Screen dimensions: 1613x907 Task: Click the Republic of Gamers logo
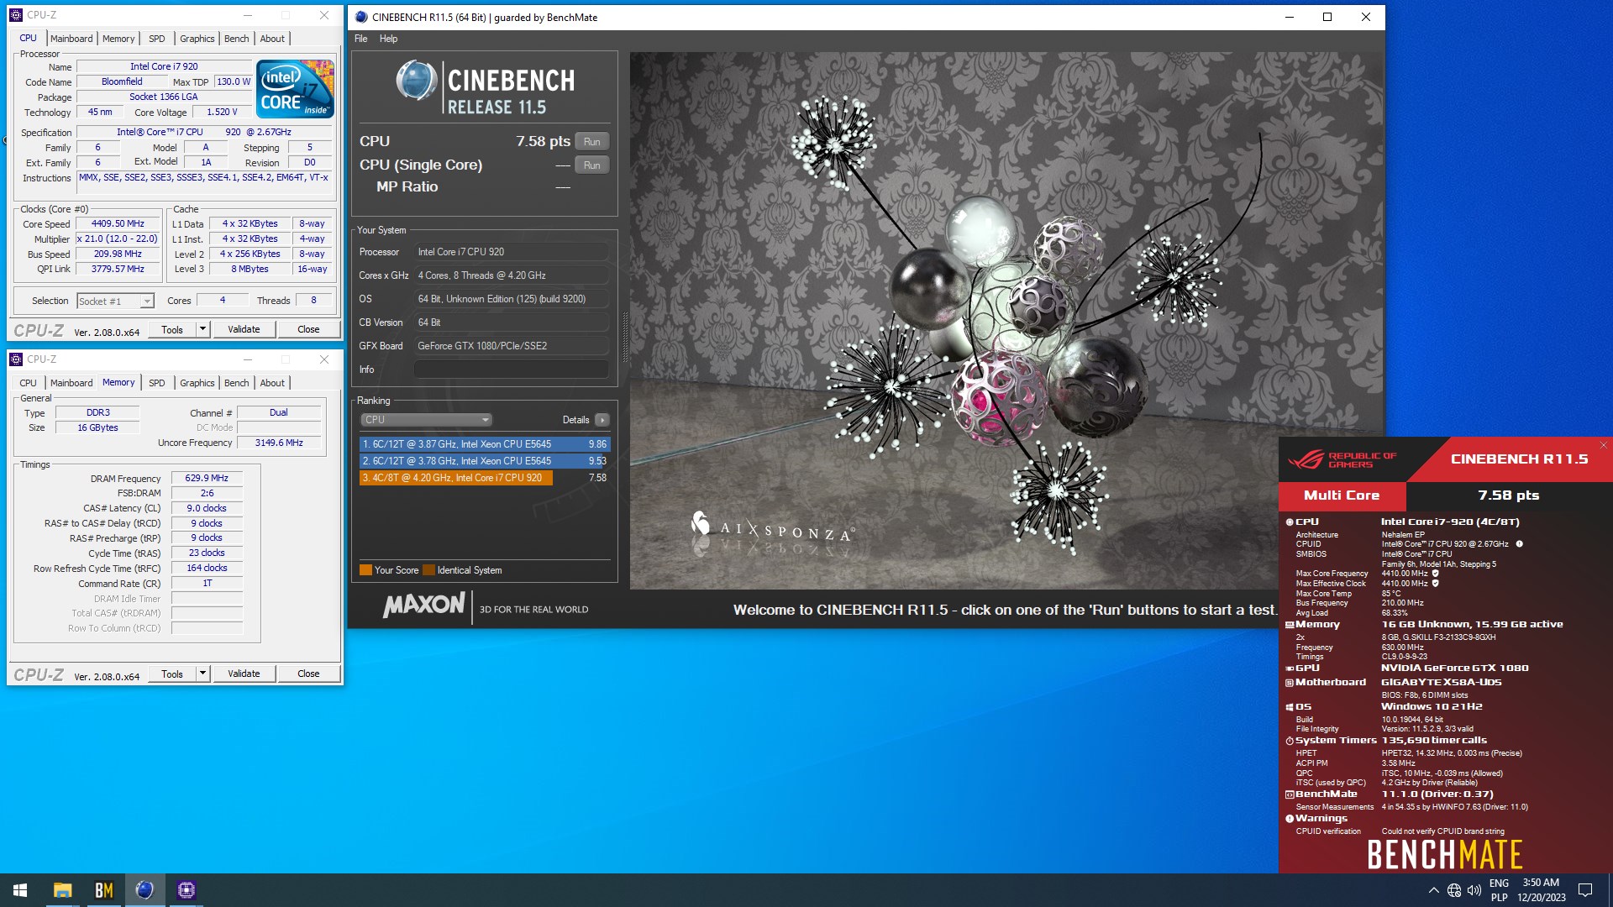pos(1342,459)
